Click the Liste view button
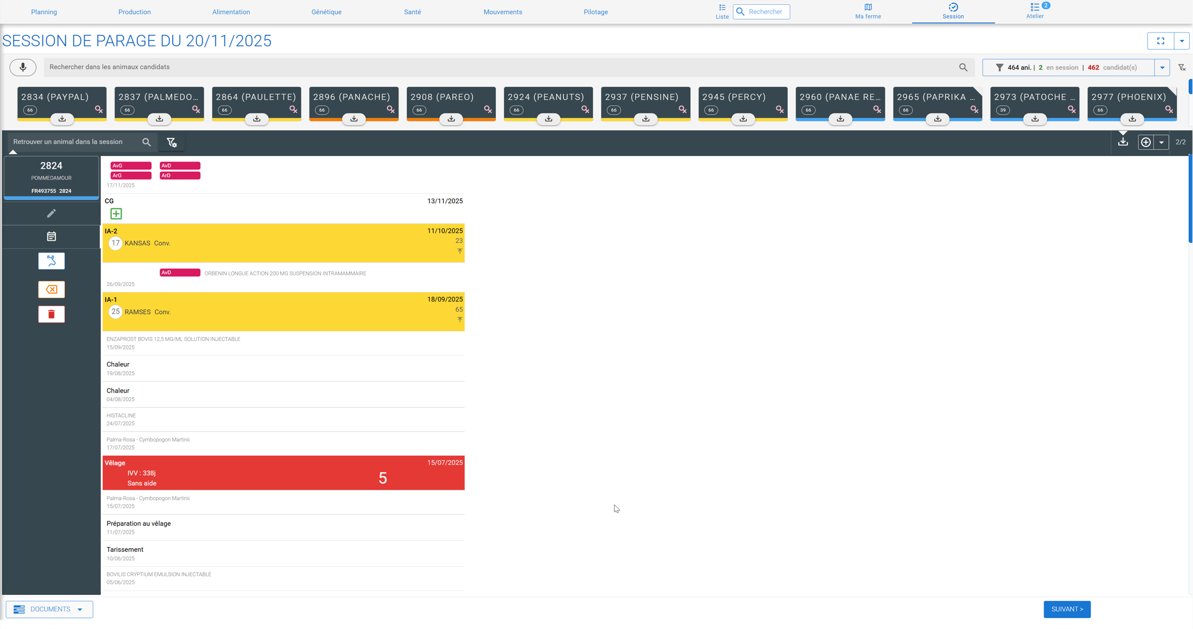The image size is (1193, 629). tap(722, 11)
